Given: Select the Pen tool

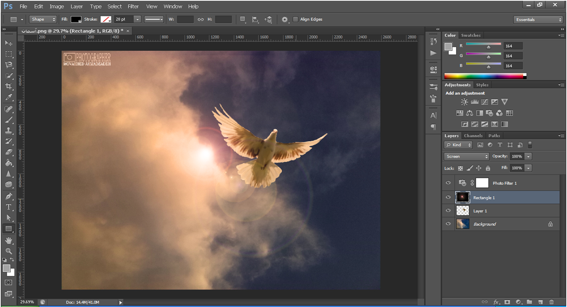Looking at the screenshot, I should coord(8,196).
